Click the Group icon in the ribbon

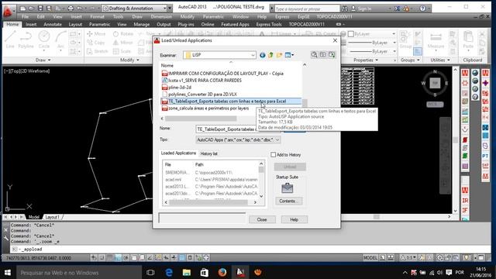pos(405,40)
